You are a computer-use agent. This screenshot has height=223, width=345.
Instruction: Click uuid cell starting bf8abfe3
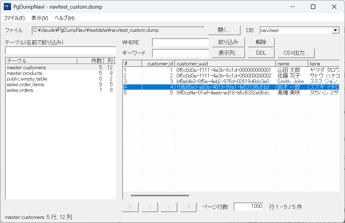pyautogui.click(x=225, y=81)
